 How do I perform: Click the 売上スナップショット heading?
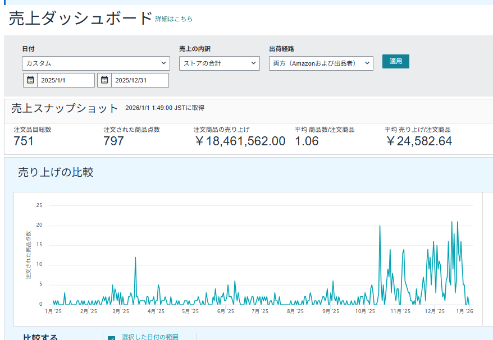click(x=65, y=108)
